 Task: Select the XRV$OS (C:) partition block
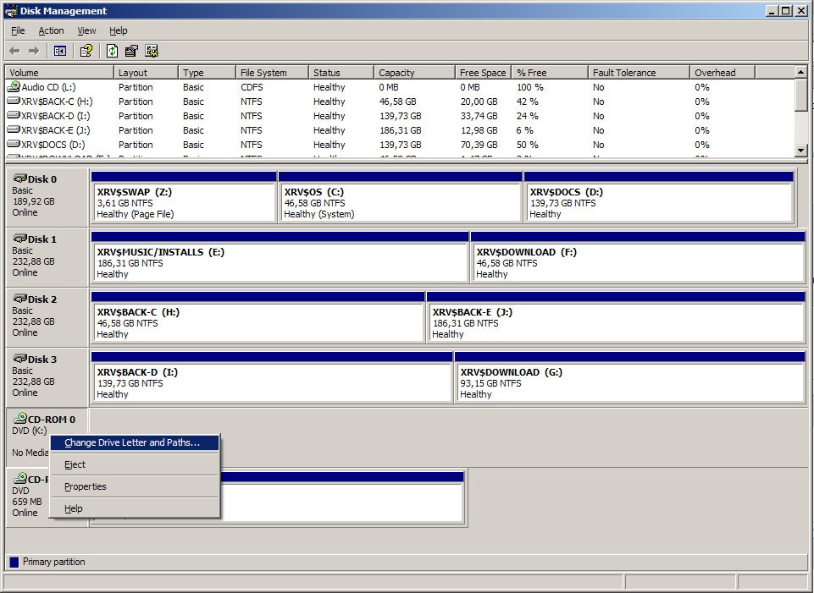(400, 203)
